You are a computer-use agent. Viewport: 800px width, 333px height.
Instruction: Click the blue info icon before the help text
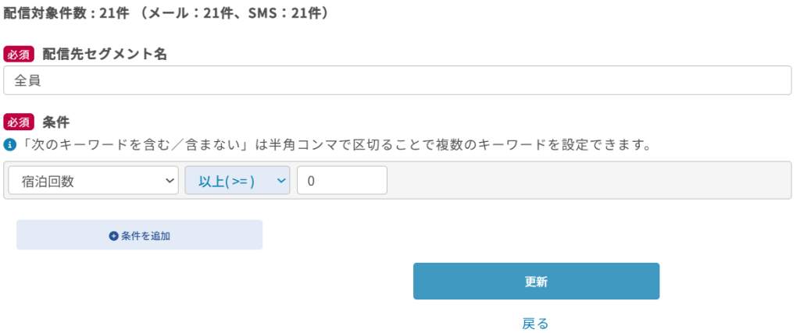point(9,145)
